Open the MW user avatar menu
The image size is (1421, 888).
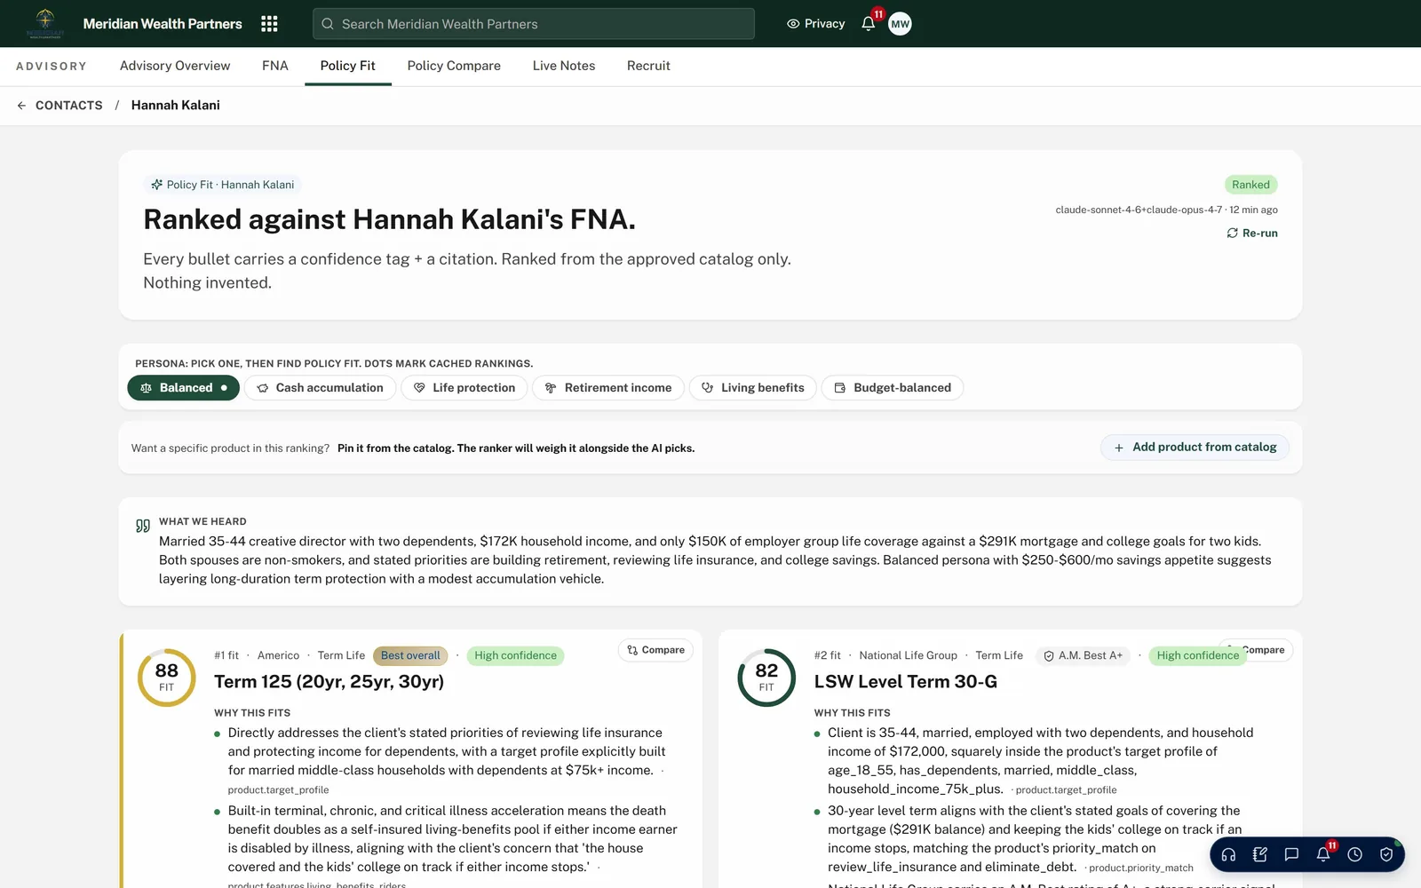click(900, 24)
